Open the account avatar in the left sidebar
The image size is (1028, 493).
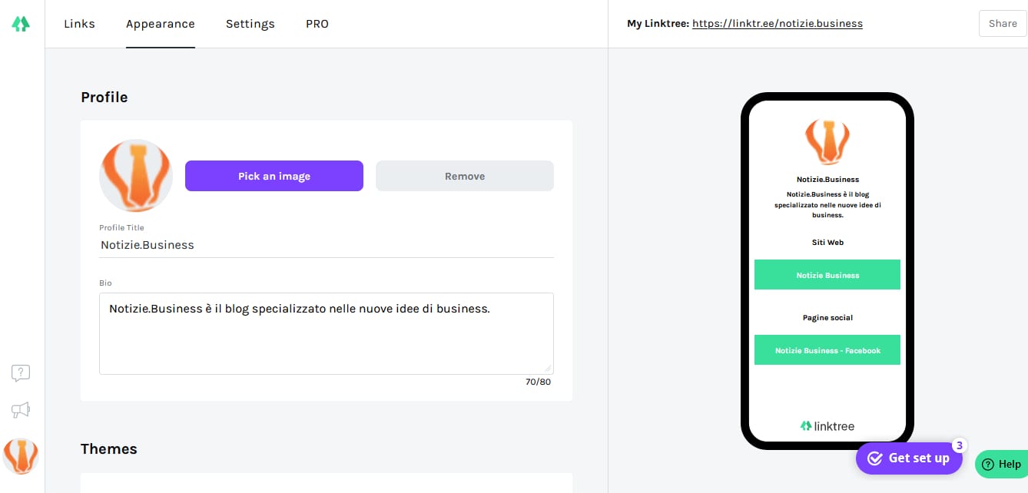coord(21,456)
